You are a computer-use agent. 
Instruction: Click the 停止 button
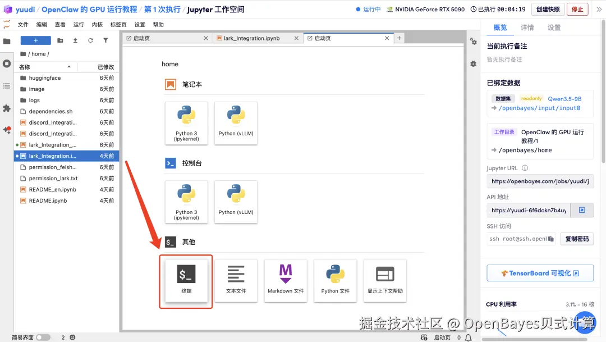(577, 10)
